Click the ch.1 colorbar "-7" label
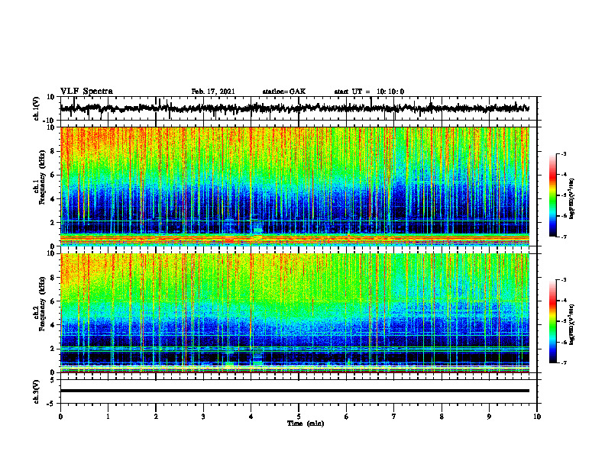 (x=563, y=237)
